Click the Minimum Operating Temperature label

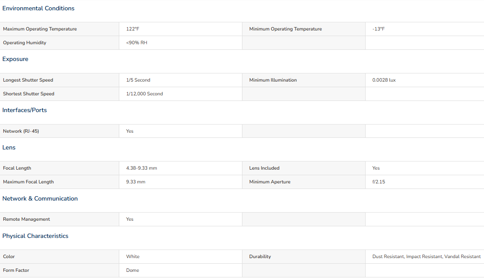tap(285, 29)
